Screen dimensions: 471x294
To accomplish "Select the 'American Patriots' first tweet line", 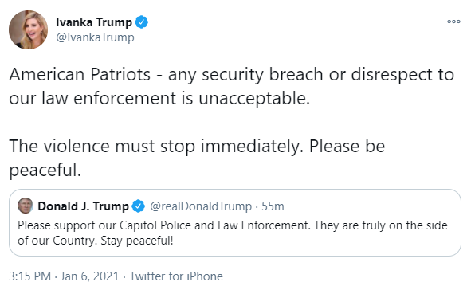I will [x=231, y=75].
